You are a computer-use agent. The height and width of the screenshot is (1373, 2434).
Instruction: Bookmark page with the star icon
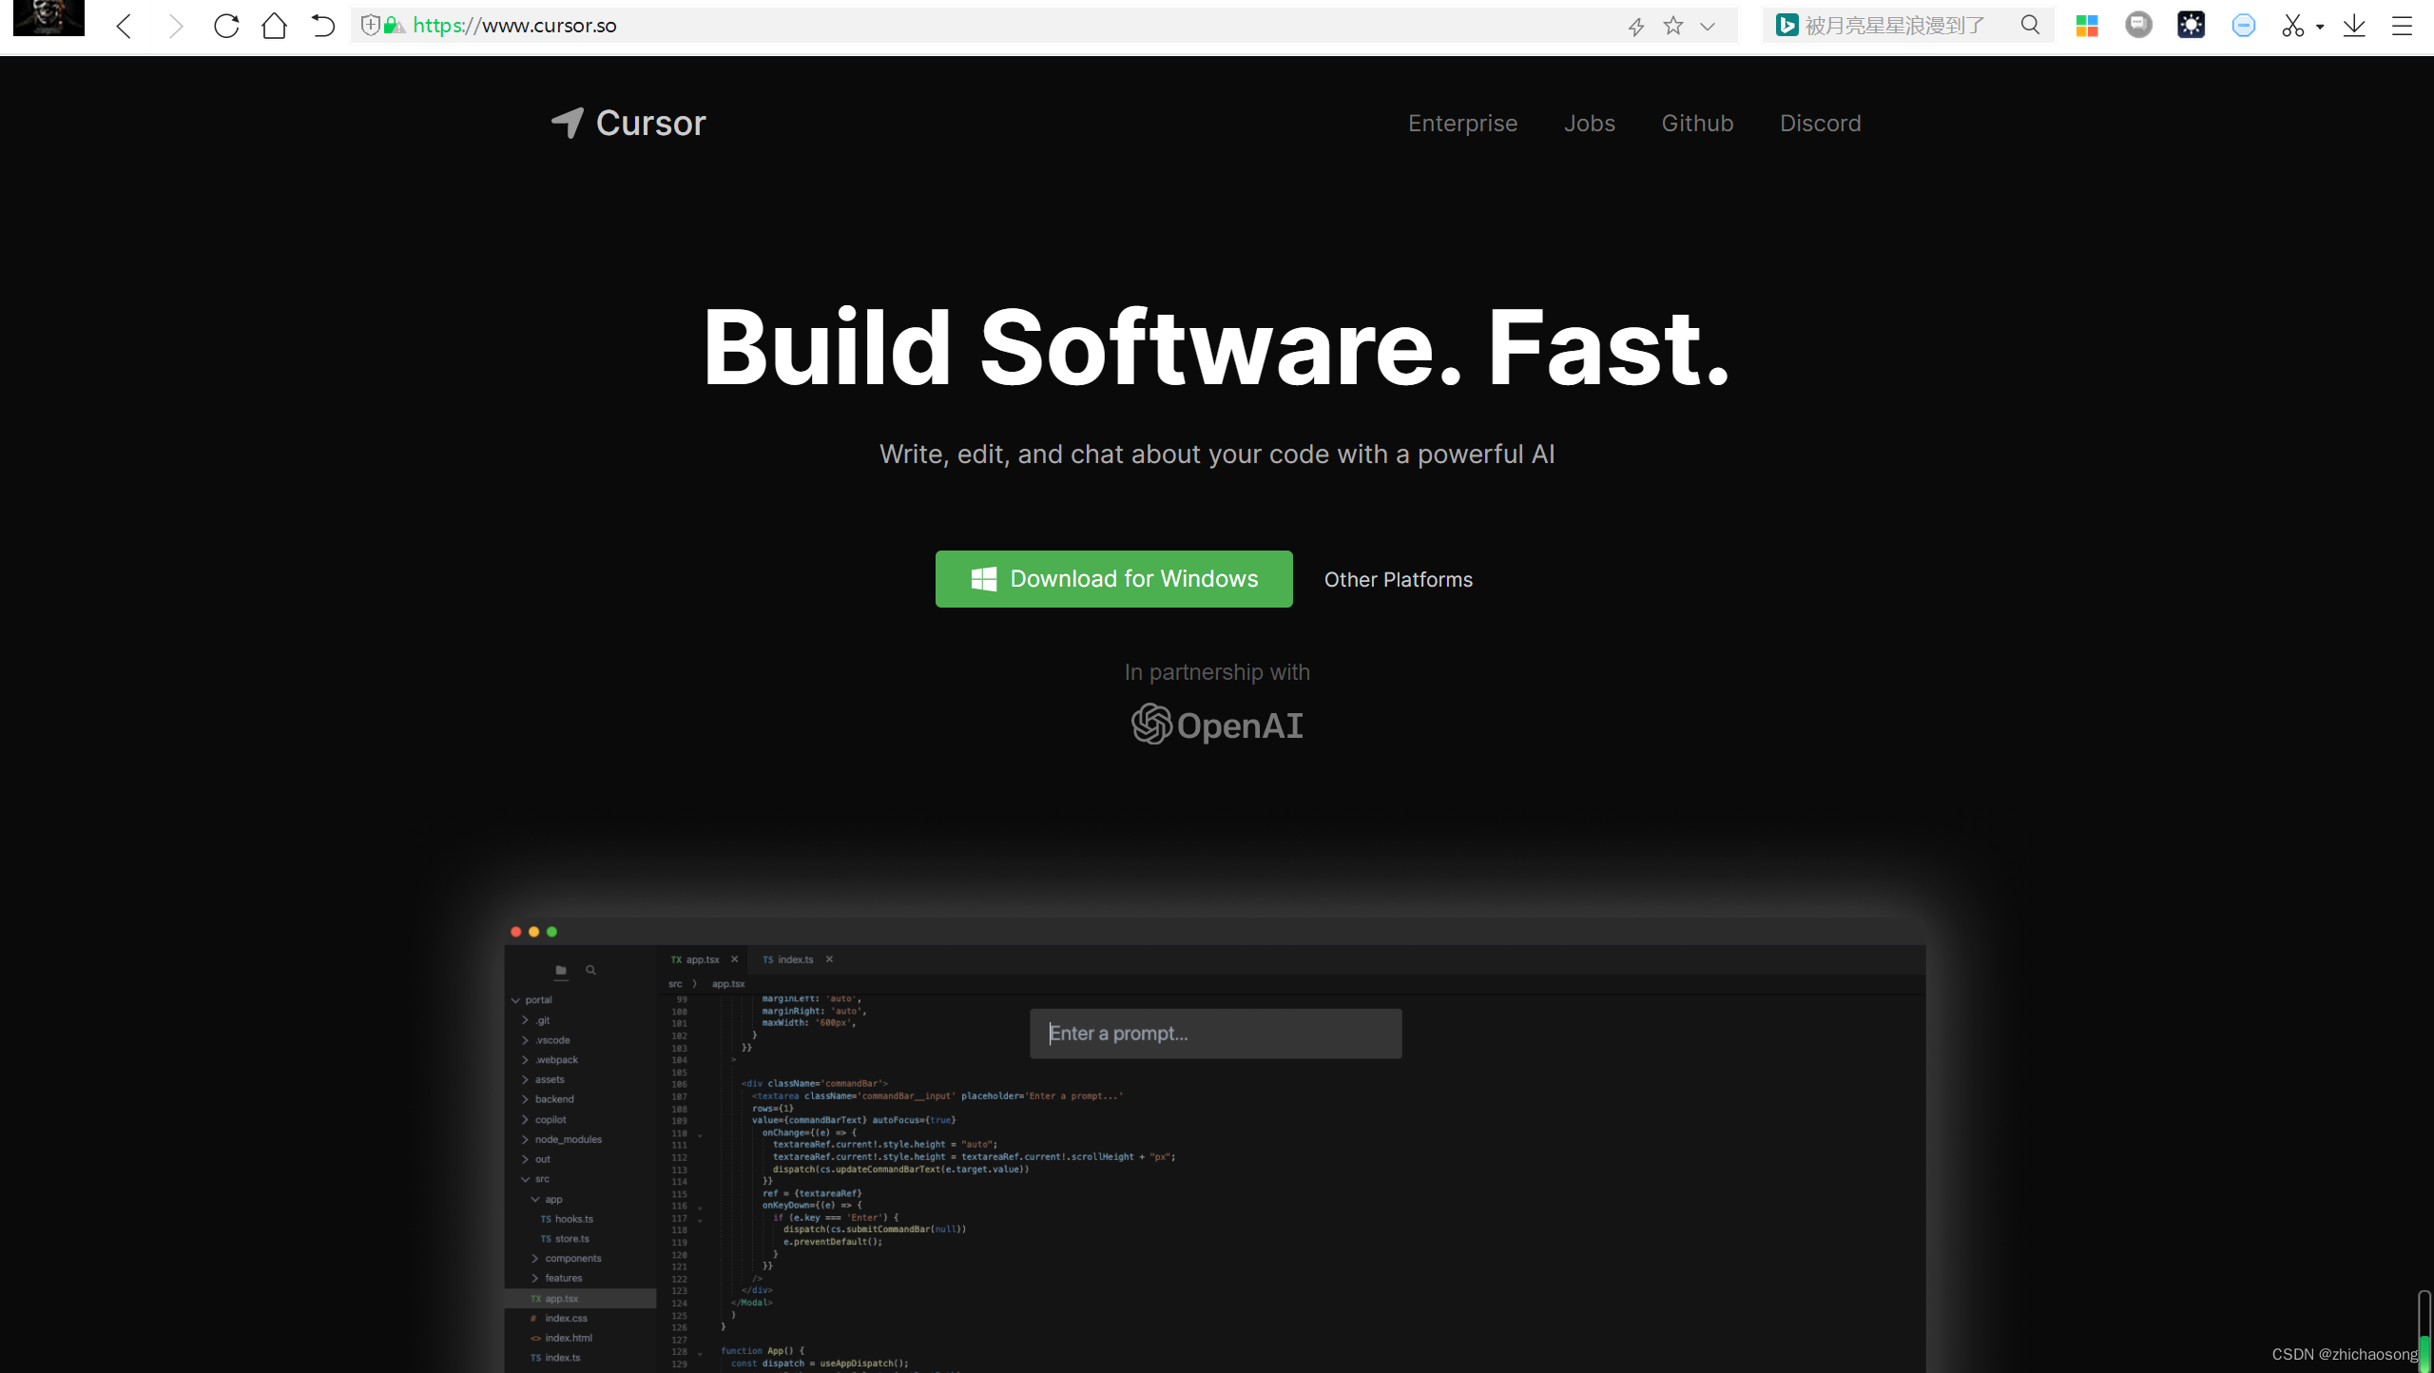[x=1673, y=26]
